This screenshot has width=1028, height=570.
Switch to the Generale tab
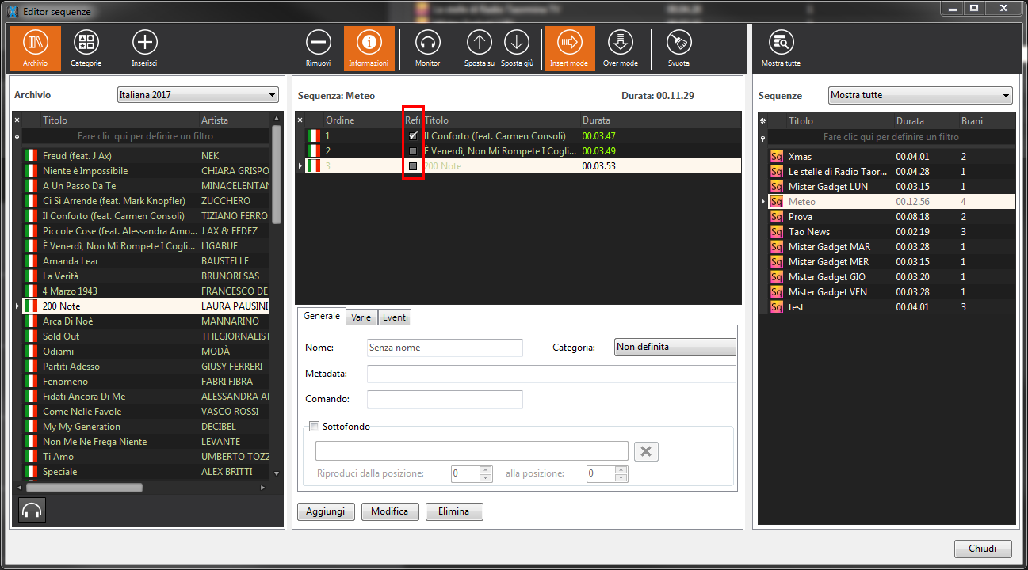(x=322, y=316)
